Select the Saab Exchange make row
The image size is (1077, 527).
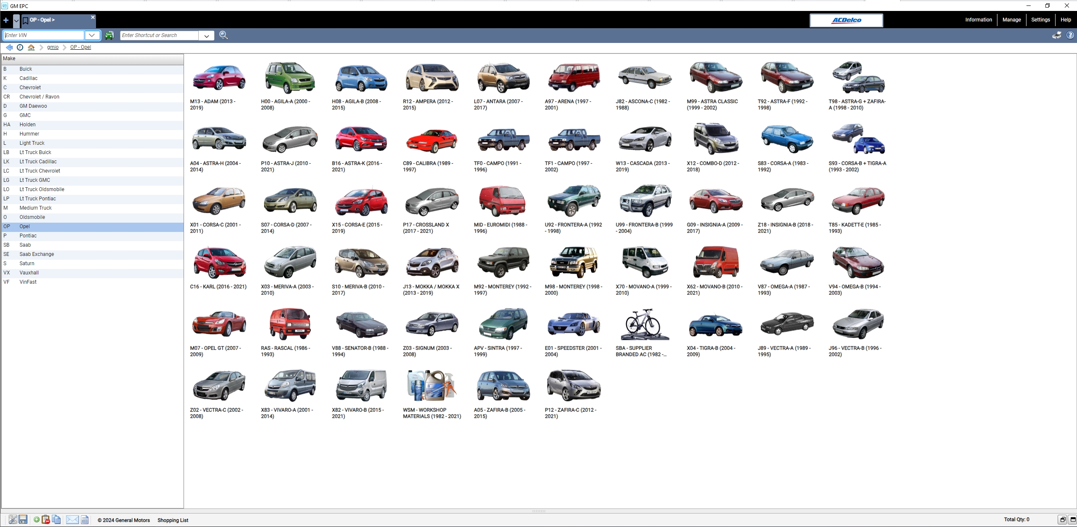[93, 254]
